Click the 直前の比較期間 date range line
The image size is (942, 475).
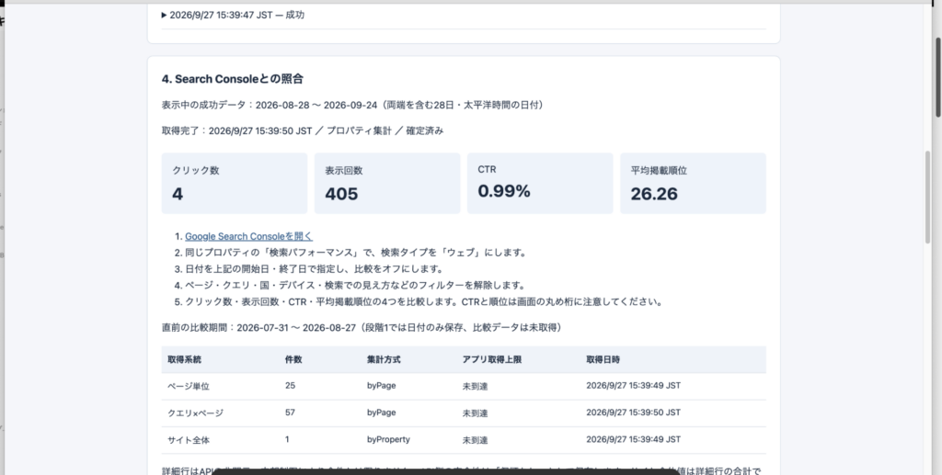[362, 327]
